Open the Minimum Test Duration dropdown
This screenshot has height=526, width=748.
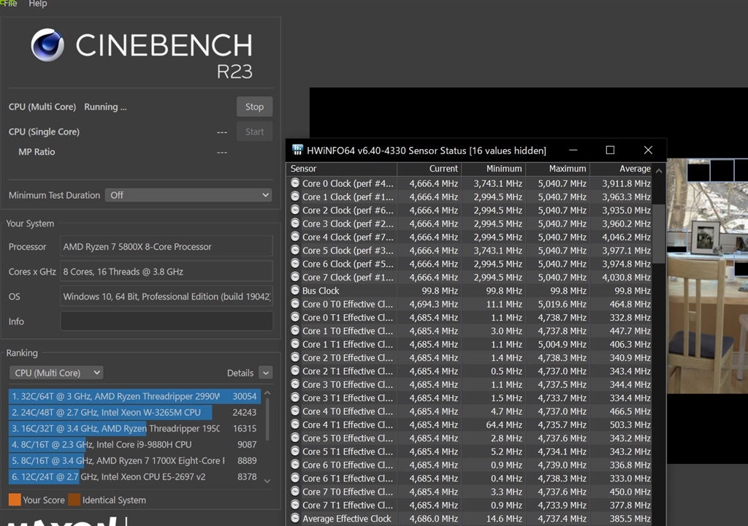click(x=189, y=195)
